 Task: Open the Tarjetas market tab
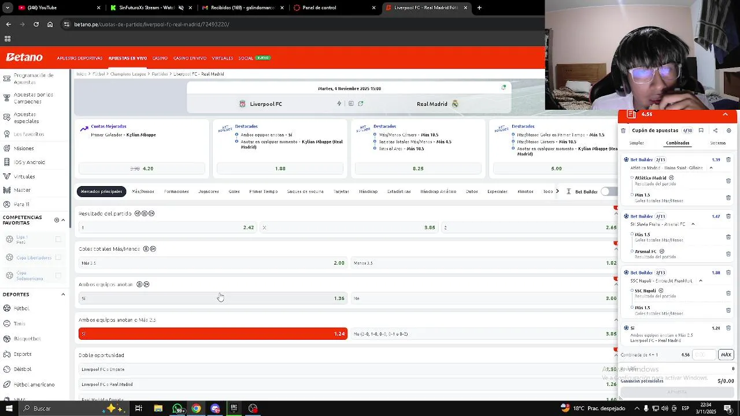pyautogui.click(x=341, y=191)
